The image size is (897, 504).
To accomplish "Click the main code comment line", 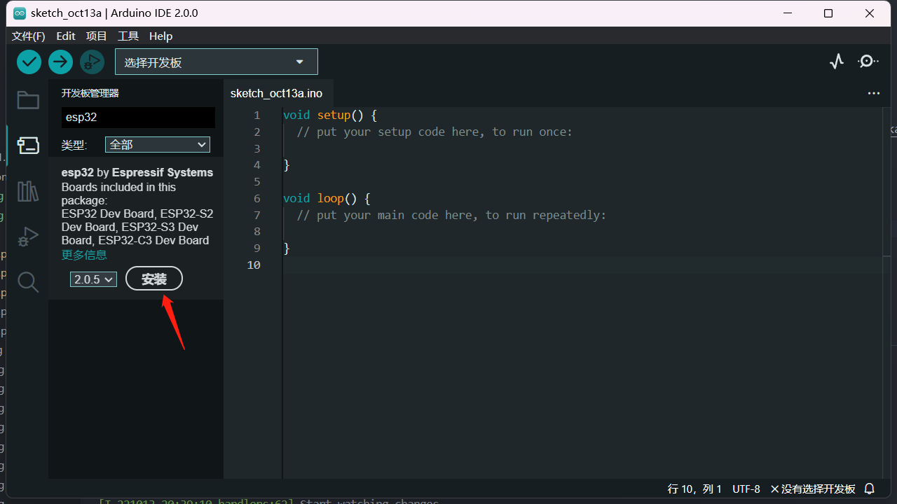I will coord(451,215).
